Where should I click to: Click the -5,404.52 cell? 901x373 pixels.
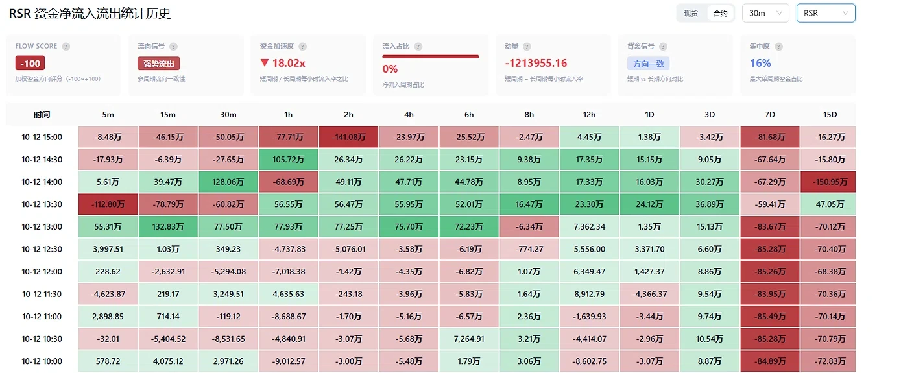click(167, 339)
